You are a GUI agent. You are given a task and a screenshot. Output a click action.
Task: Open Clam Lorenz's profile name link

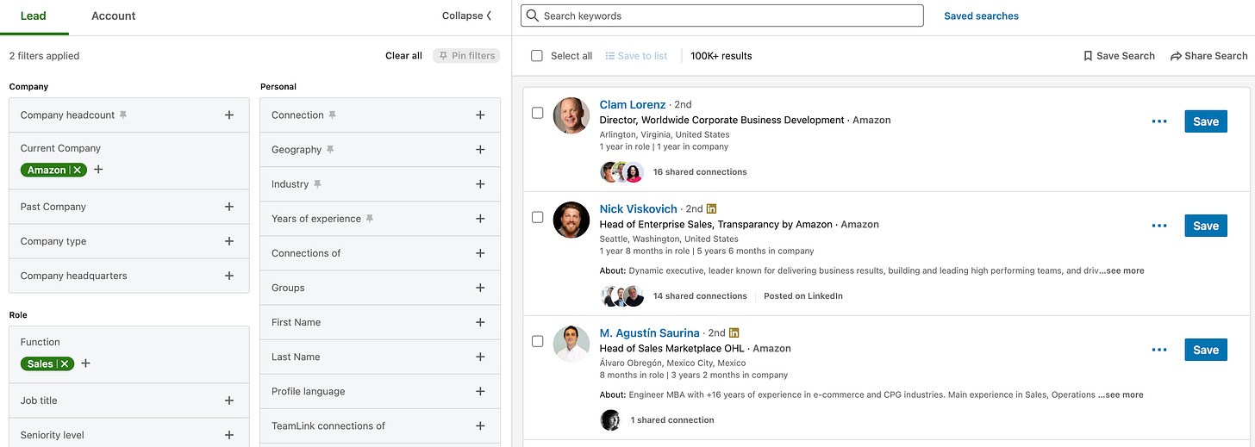[x=633, y=104]
